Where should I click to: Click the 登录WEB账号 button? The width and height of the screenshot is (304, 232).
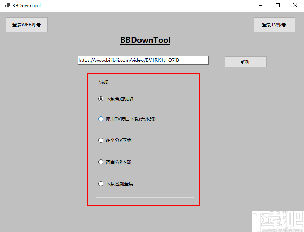point(27,25)
